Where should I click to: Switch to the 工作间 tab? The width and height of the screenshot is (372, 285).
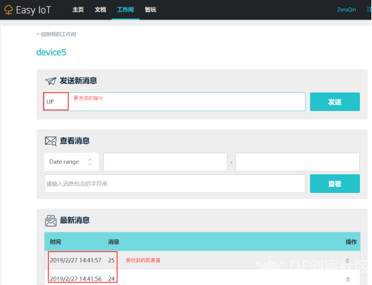click(x=126, y=9)
